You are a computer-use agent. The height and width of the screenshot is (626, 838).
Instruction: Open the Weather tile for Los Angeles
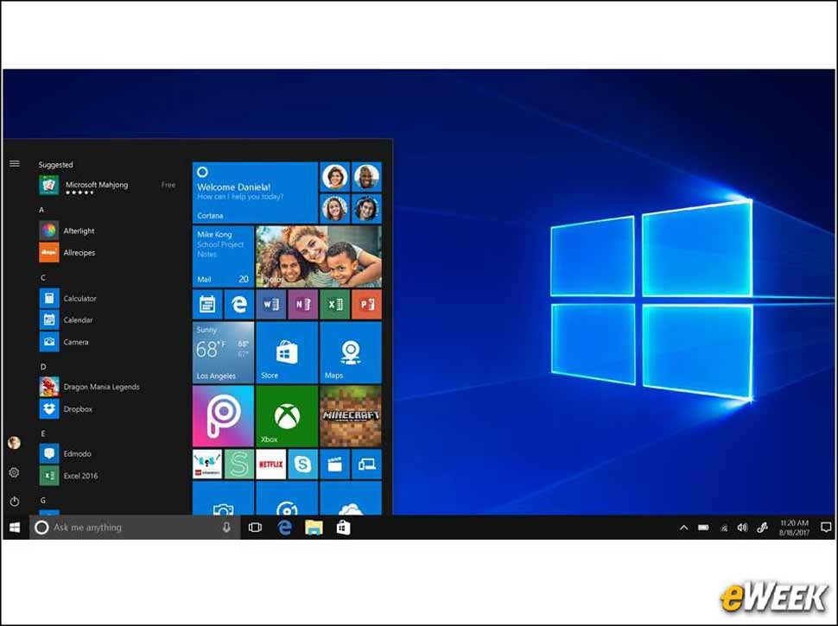[x=223, y=352]
